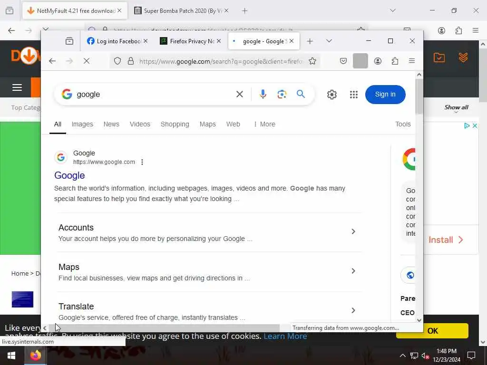Screen dimensions: 487x365
Task: Switch to the Log into Facebook tab
Action: point(117,41)
